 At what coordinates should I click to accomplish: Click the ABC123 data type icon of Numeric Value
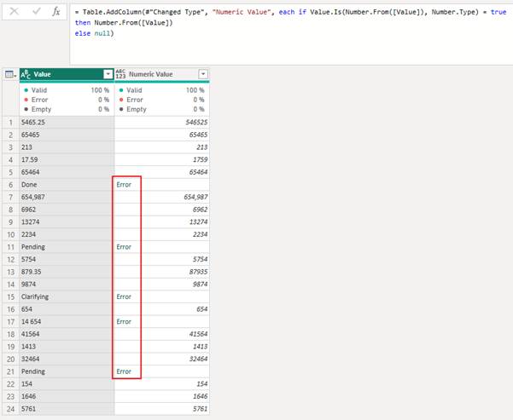click(x=120, y=74)
